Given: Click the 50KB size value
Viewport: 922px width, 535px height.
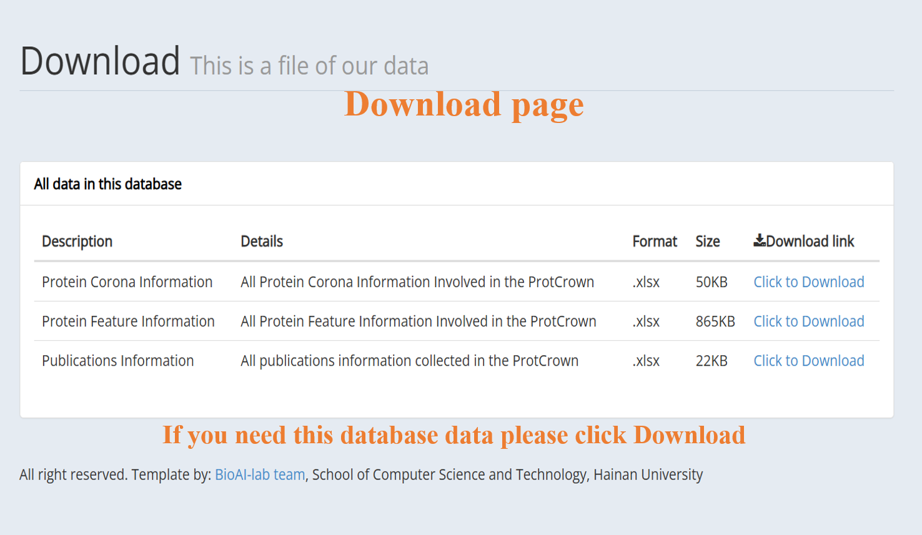Looking at the screenshot, I should (x=711, y=282).
